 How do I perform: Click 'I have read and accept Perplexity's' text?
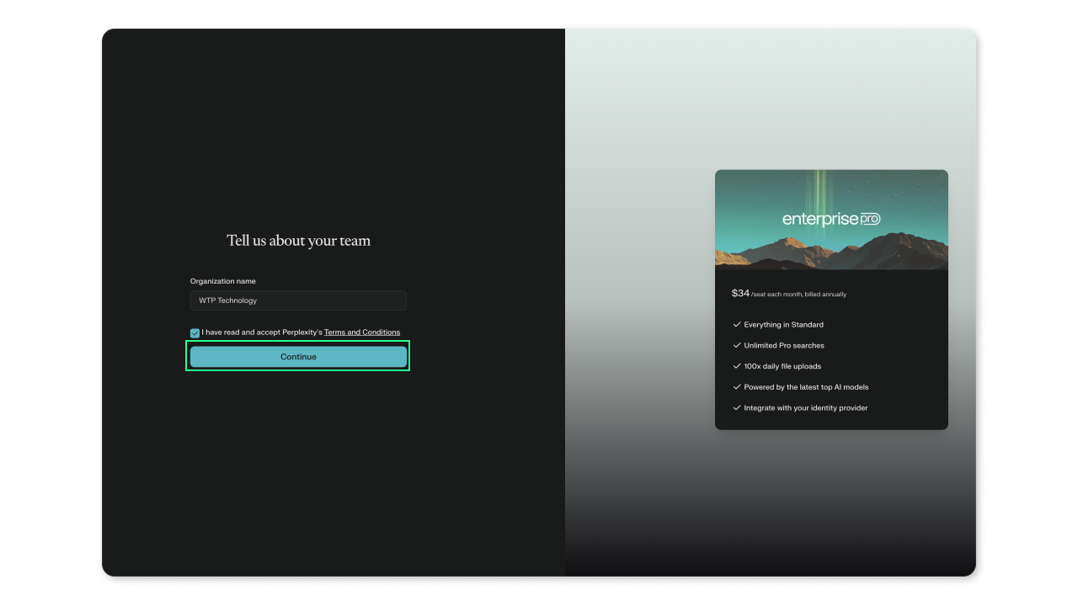pos(262,332)
